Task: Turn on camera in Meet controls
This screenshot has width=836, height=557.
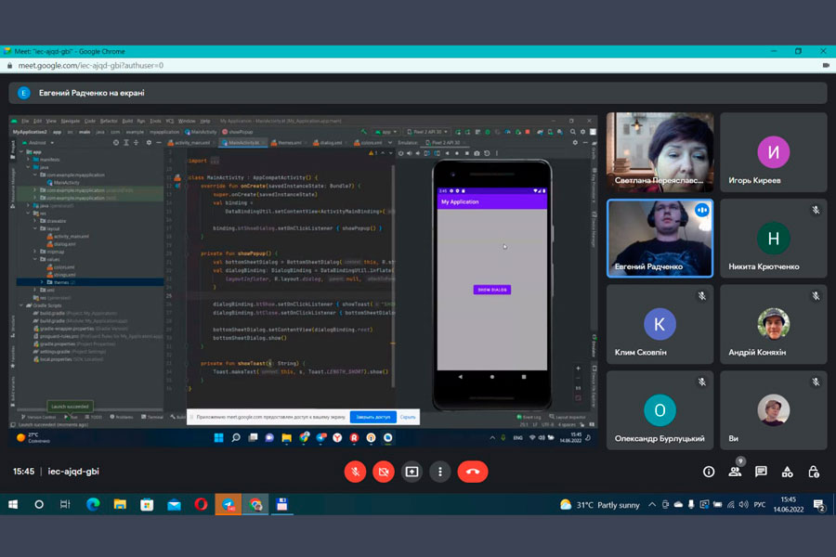Action: coord(383,472)
